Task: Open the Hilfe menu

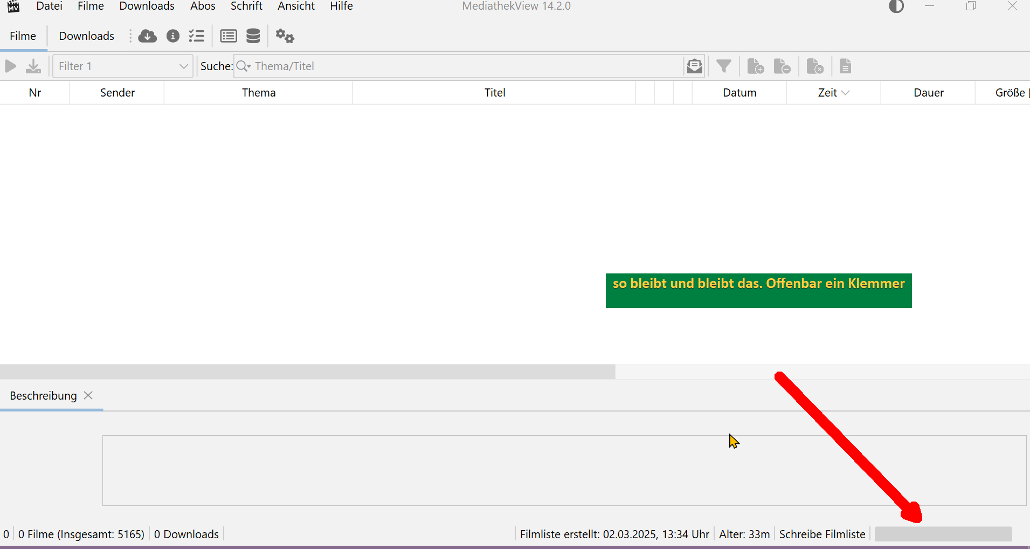Action: (x=341, y=6)
